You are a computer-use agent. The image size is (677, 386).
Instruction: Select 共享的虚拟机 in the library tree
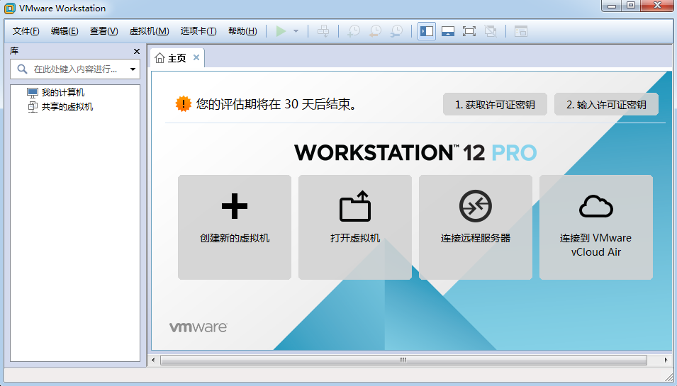point(67,107)
